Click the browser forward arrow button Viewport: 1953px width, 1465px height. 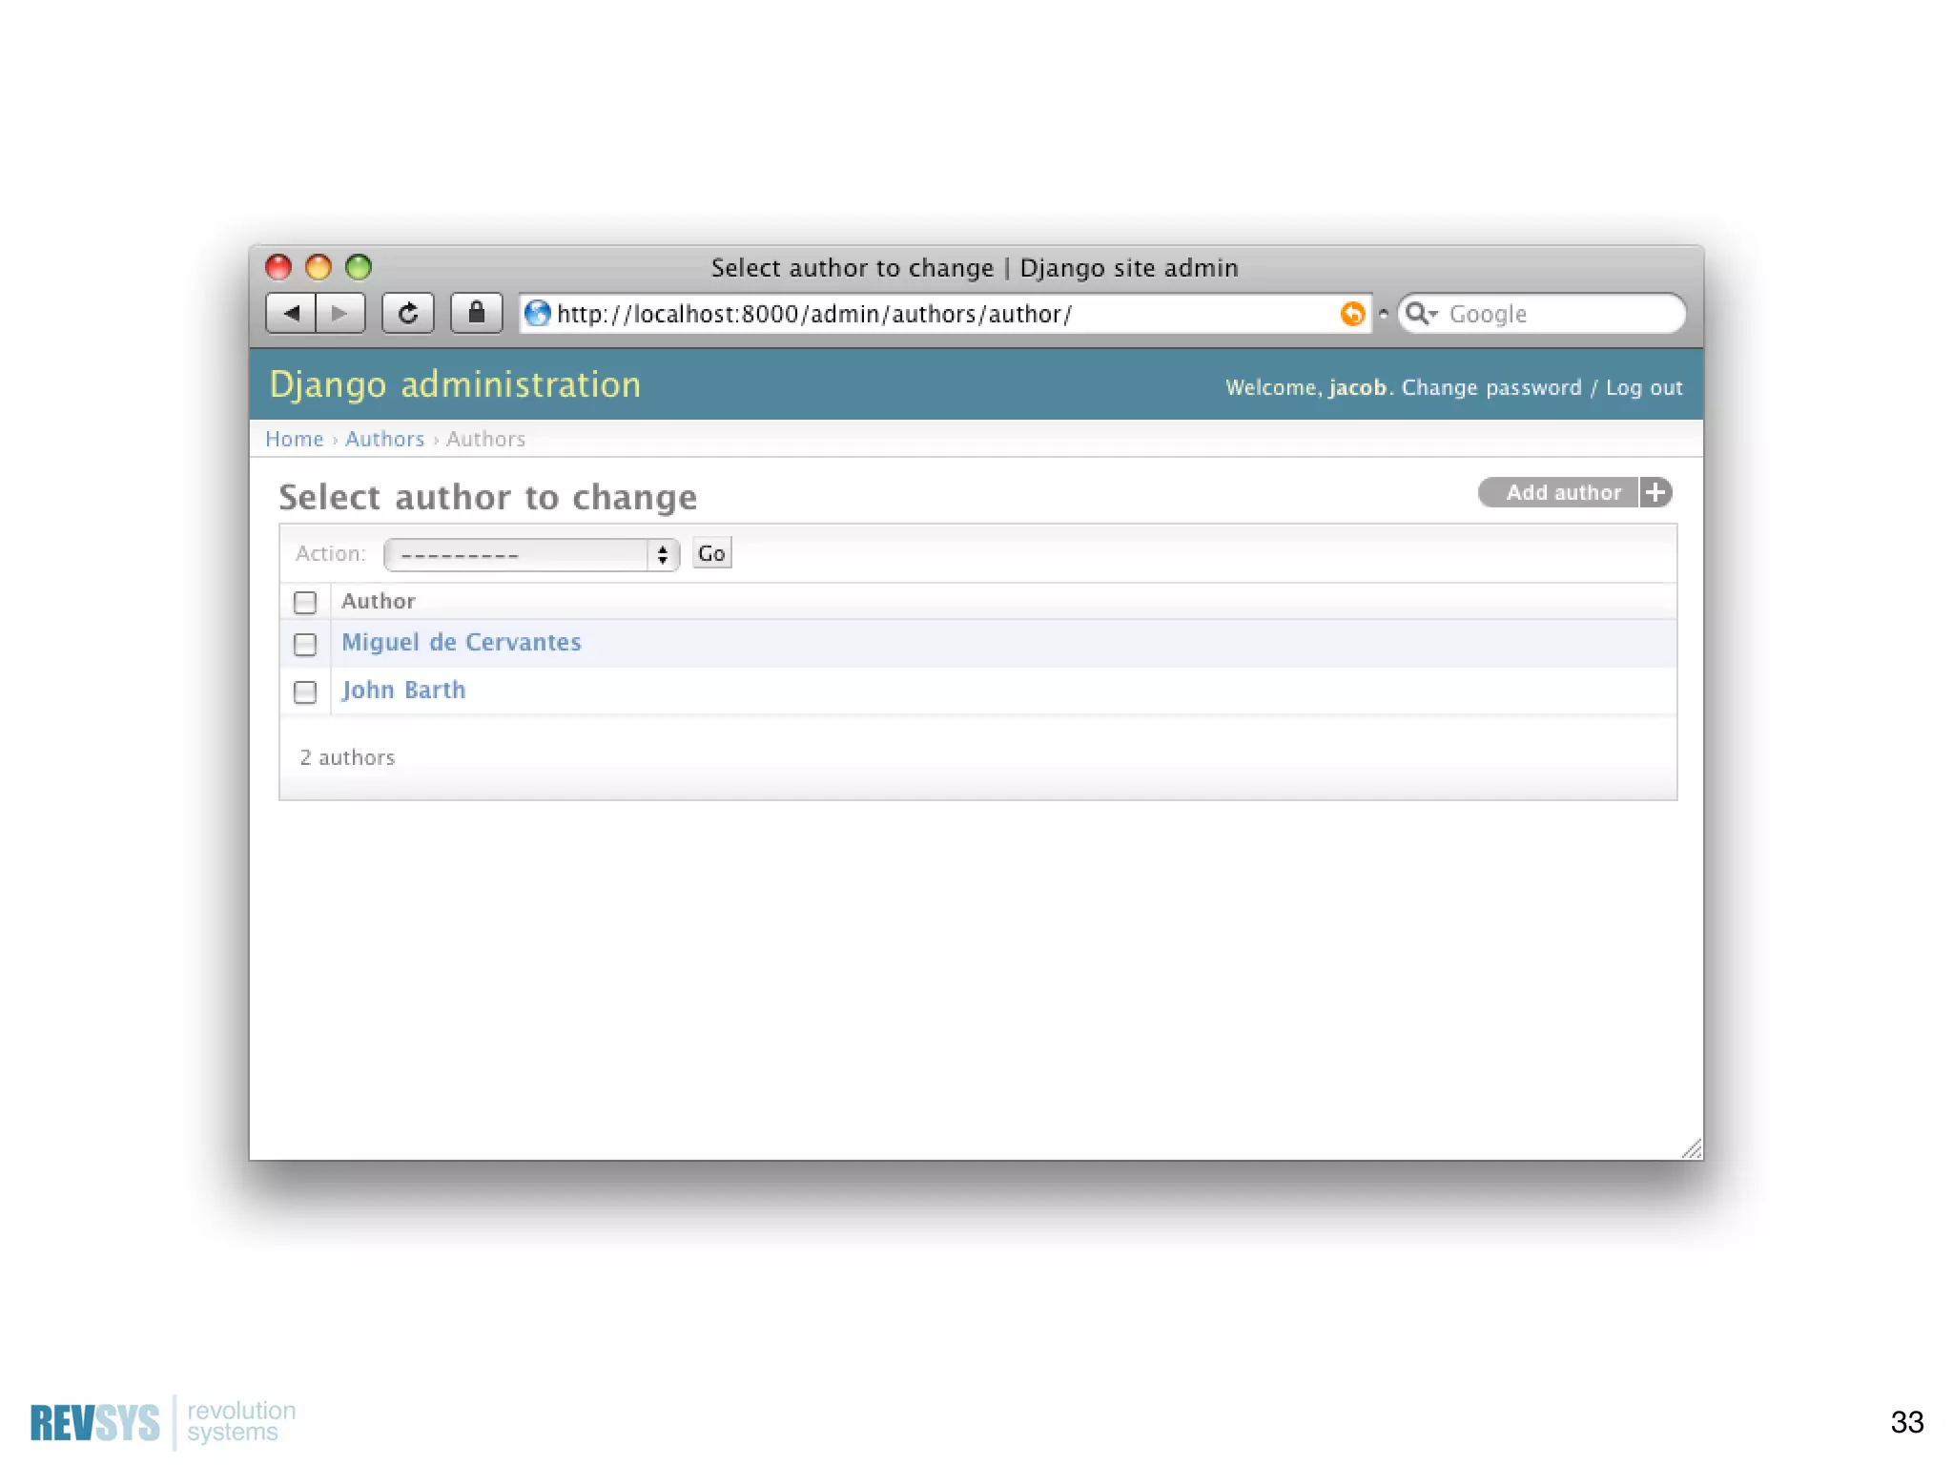pyautogui.click(x=340, y=313)
